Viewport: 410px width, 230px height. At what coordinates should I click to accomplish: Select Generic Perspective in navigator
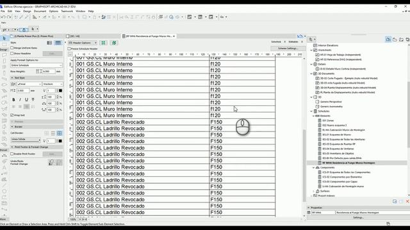(x=331, y=102)
